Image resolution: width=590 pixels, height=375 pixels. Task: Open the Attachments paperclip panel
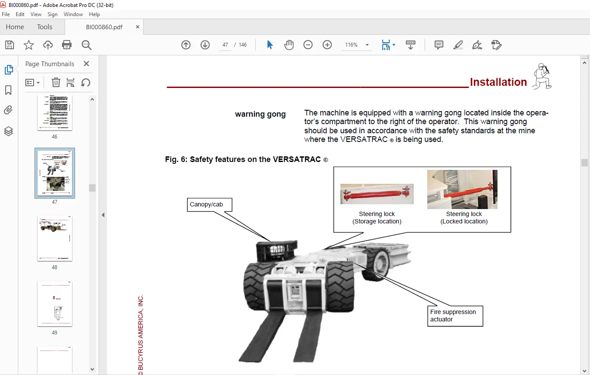[x=8, y=110]
